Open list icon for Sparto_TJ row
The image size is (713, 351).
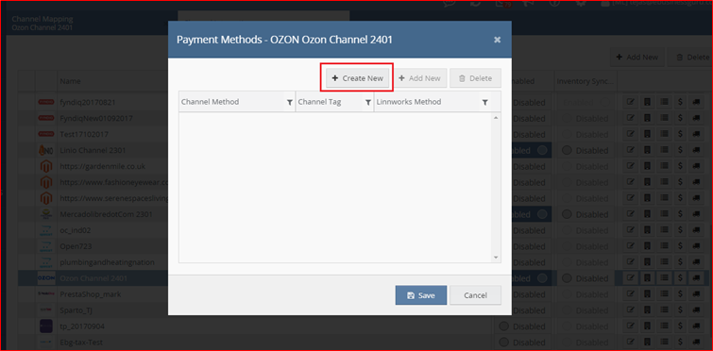click(664, 310)
